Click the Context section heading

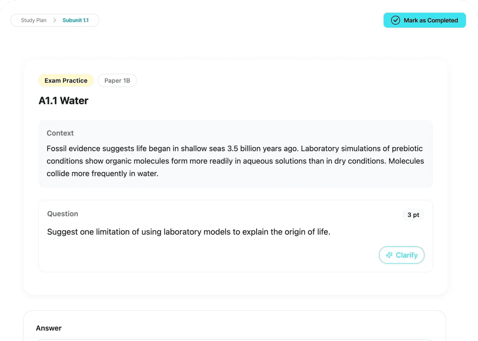click(60, 133)
